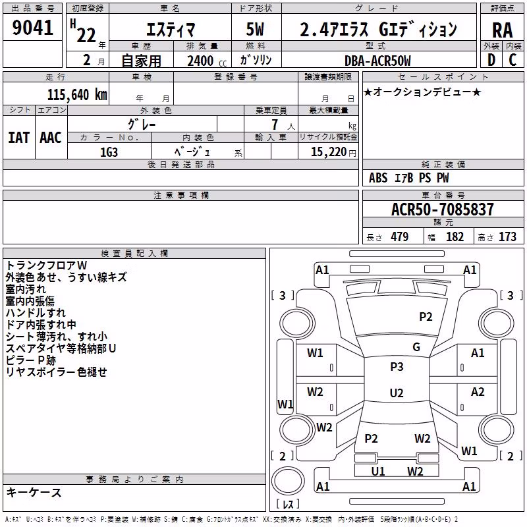Viewport: 527px width, 527px height.
Task: Click the note 室内内張傷
Action: click(30, 301)
